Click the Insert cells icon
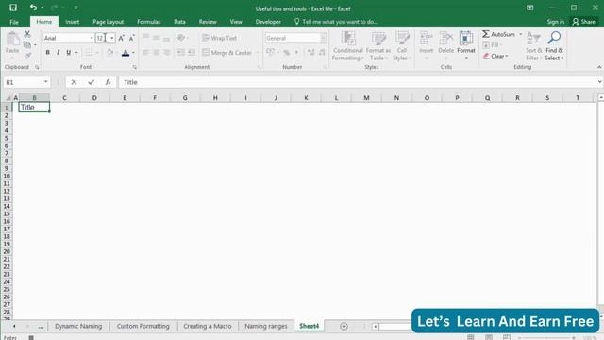The width and height of the screenshot is (604, 340). coord(426,38)
